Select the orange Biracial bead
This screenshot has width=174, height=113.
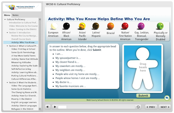[x=111, y=26]
